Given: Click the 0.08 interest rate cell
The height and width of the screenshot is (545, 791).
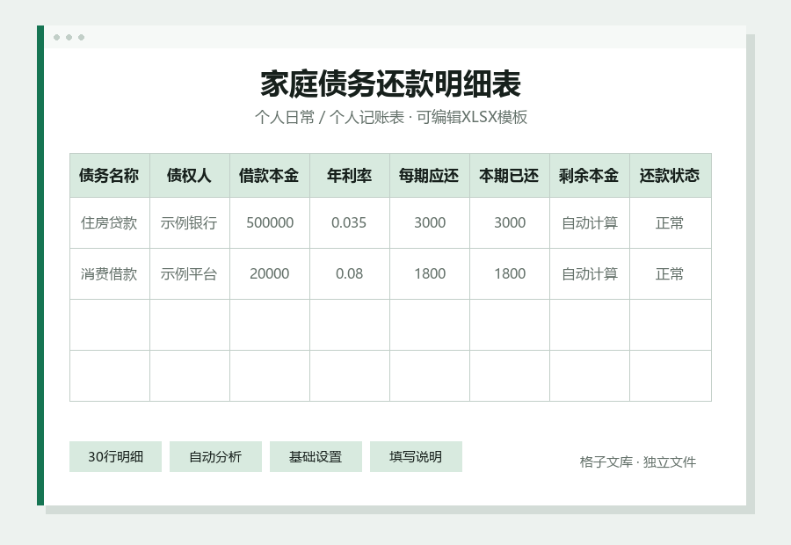Looking at the screenshot, I should tap(350, 274).
